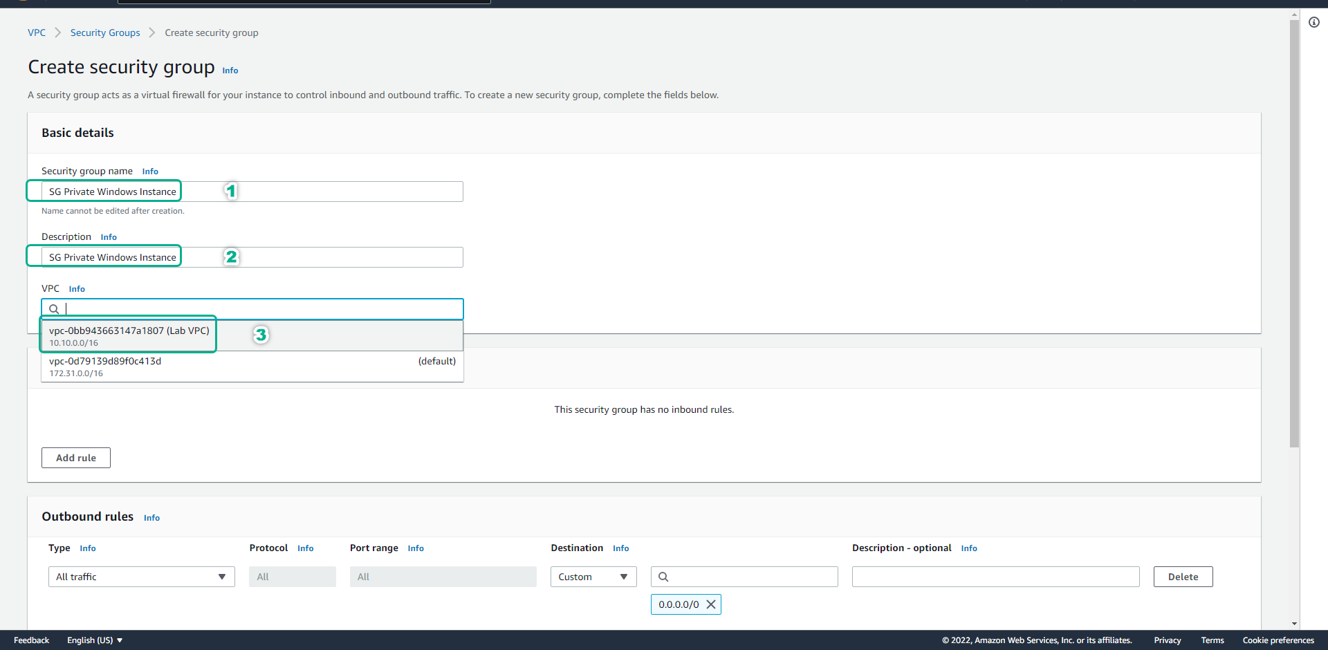Click the info circle icon at top right
Image resolution: width=1328 pixels, height=650 pixels.
[x=1313, y=22]
